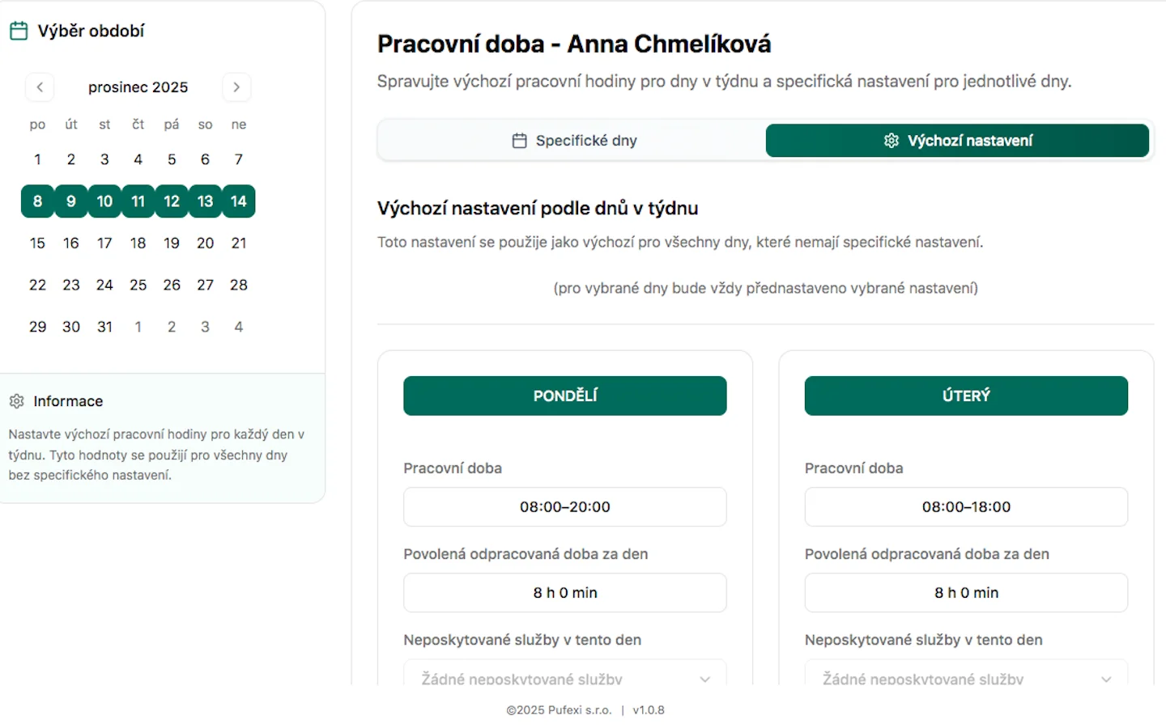Click the calendar icon next to Výběr období
Screen dimensions: 1166x728
pyautogui.click(x=18, y=30)
